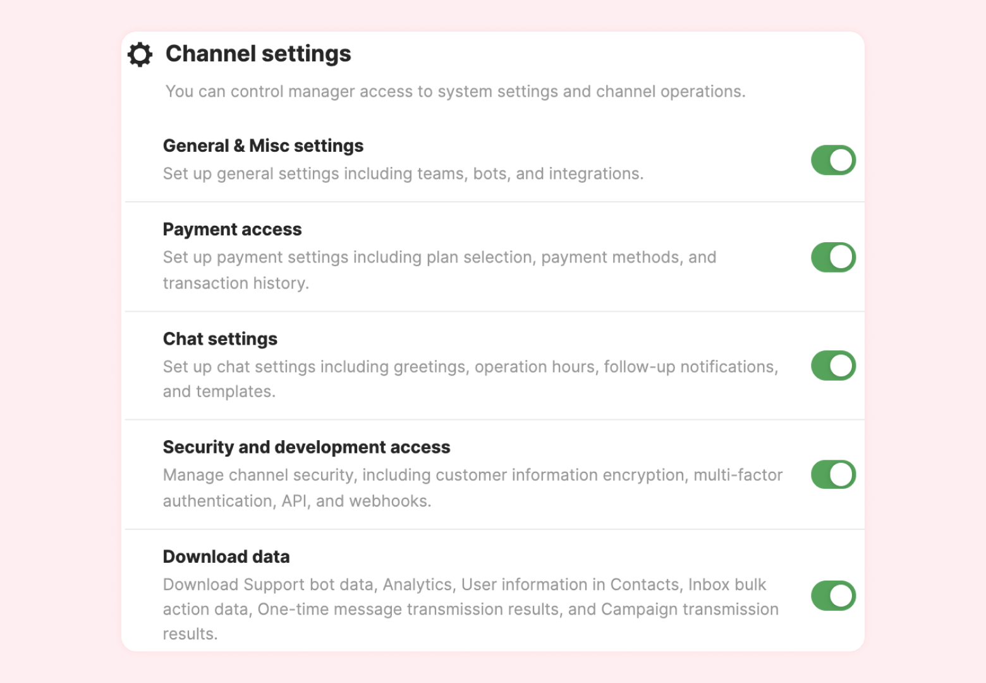This screenshot has height=683, width=986.
Task: Switch off Security and development access
Action: 833,474
